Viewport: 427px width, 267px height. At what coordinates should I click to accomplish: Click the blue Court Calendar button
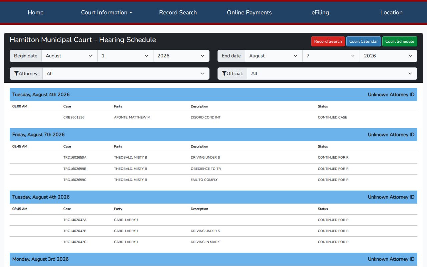(364, 41)
